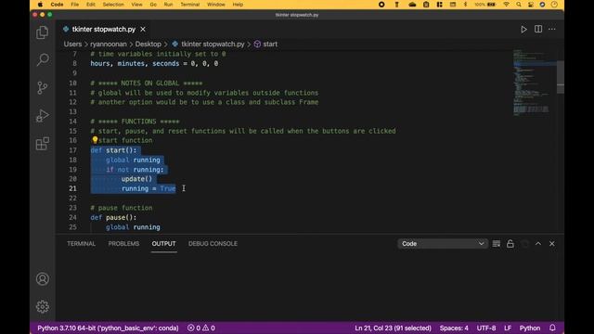Image resolution: width=594 pixels, height=334 pixels.
Task: Maximize the panel with the up chevron
Action: coord(538,243)
